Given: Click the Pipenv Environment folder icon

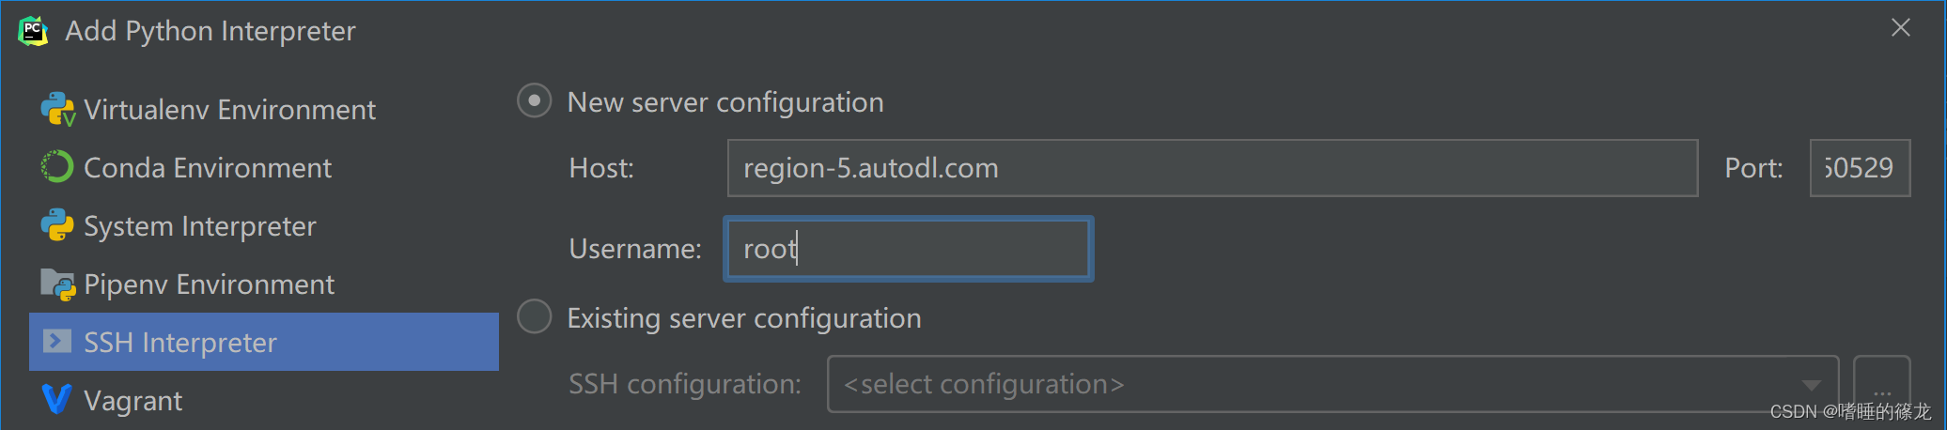Looking at the screenshot, I should pos(57,284).
